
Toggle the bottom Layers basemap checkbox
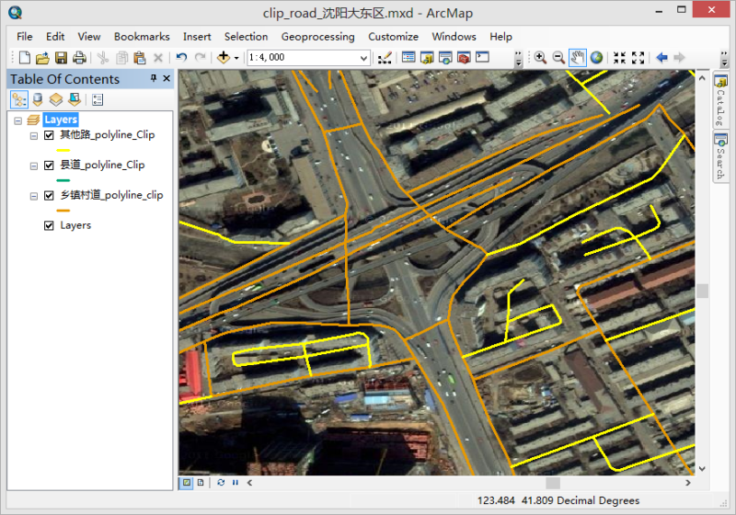pyautogui.click(x=49, y=225)
